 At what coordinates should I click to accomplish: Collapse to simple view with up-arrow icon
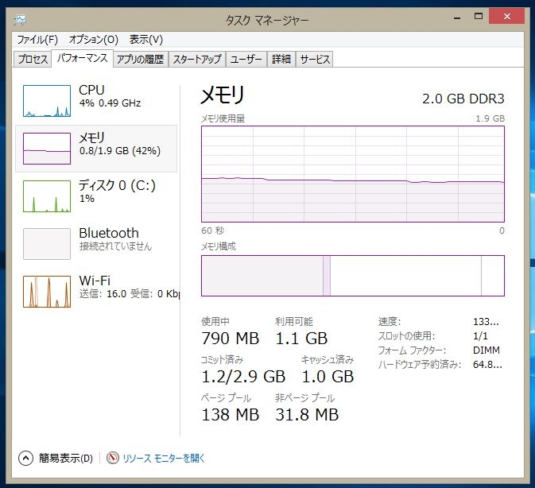[x=25, y=458]
